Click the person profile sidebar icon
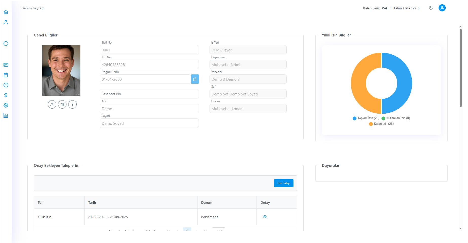Screen dimensions: 468x243 pos(6,23)
